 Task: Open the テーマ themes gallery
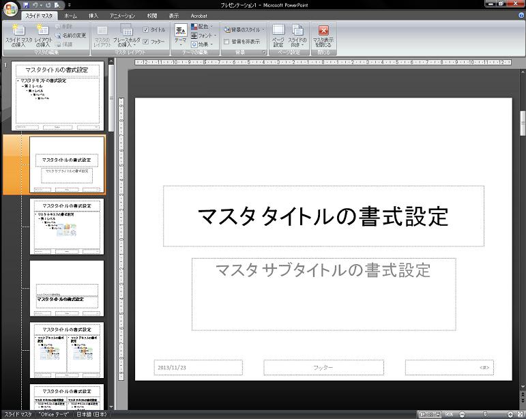pos(181,35)
